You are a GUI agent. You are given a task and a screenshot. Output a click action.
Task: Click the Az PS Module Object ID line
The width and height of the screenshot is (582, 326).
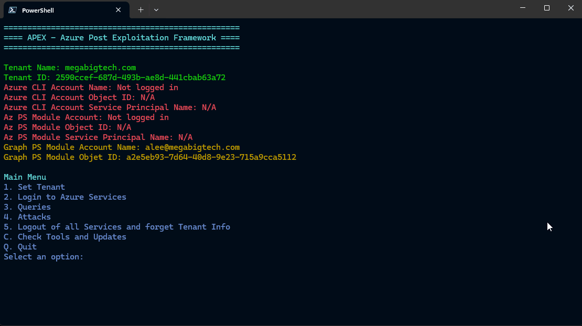67,127
